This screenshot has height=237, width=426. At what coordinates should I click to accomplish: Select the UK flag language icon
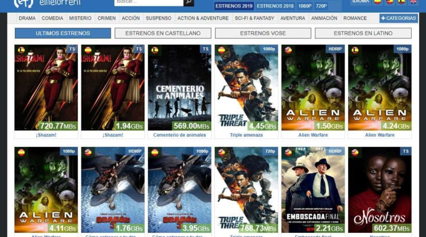(413, 2)
